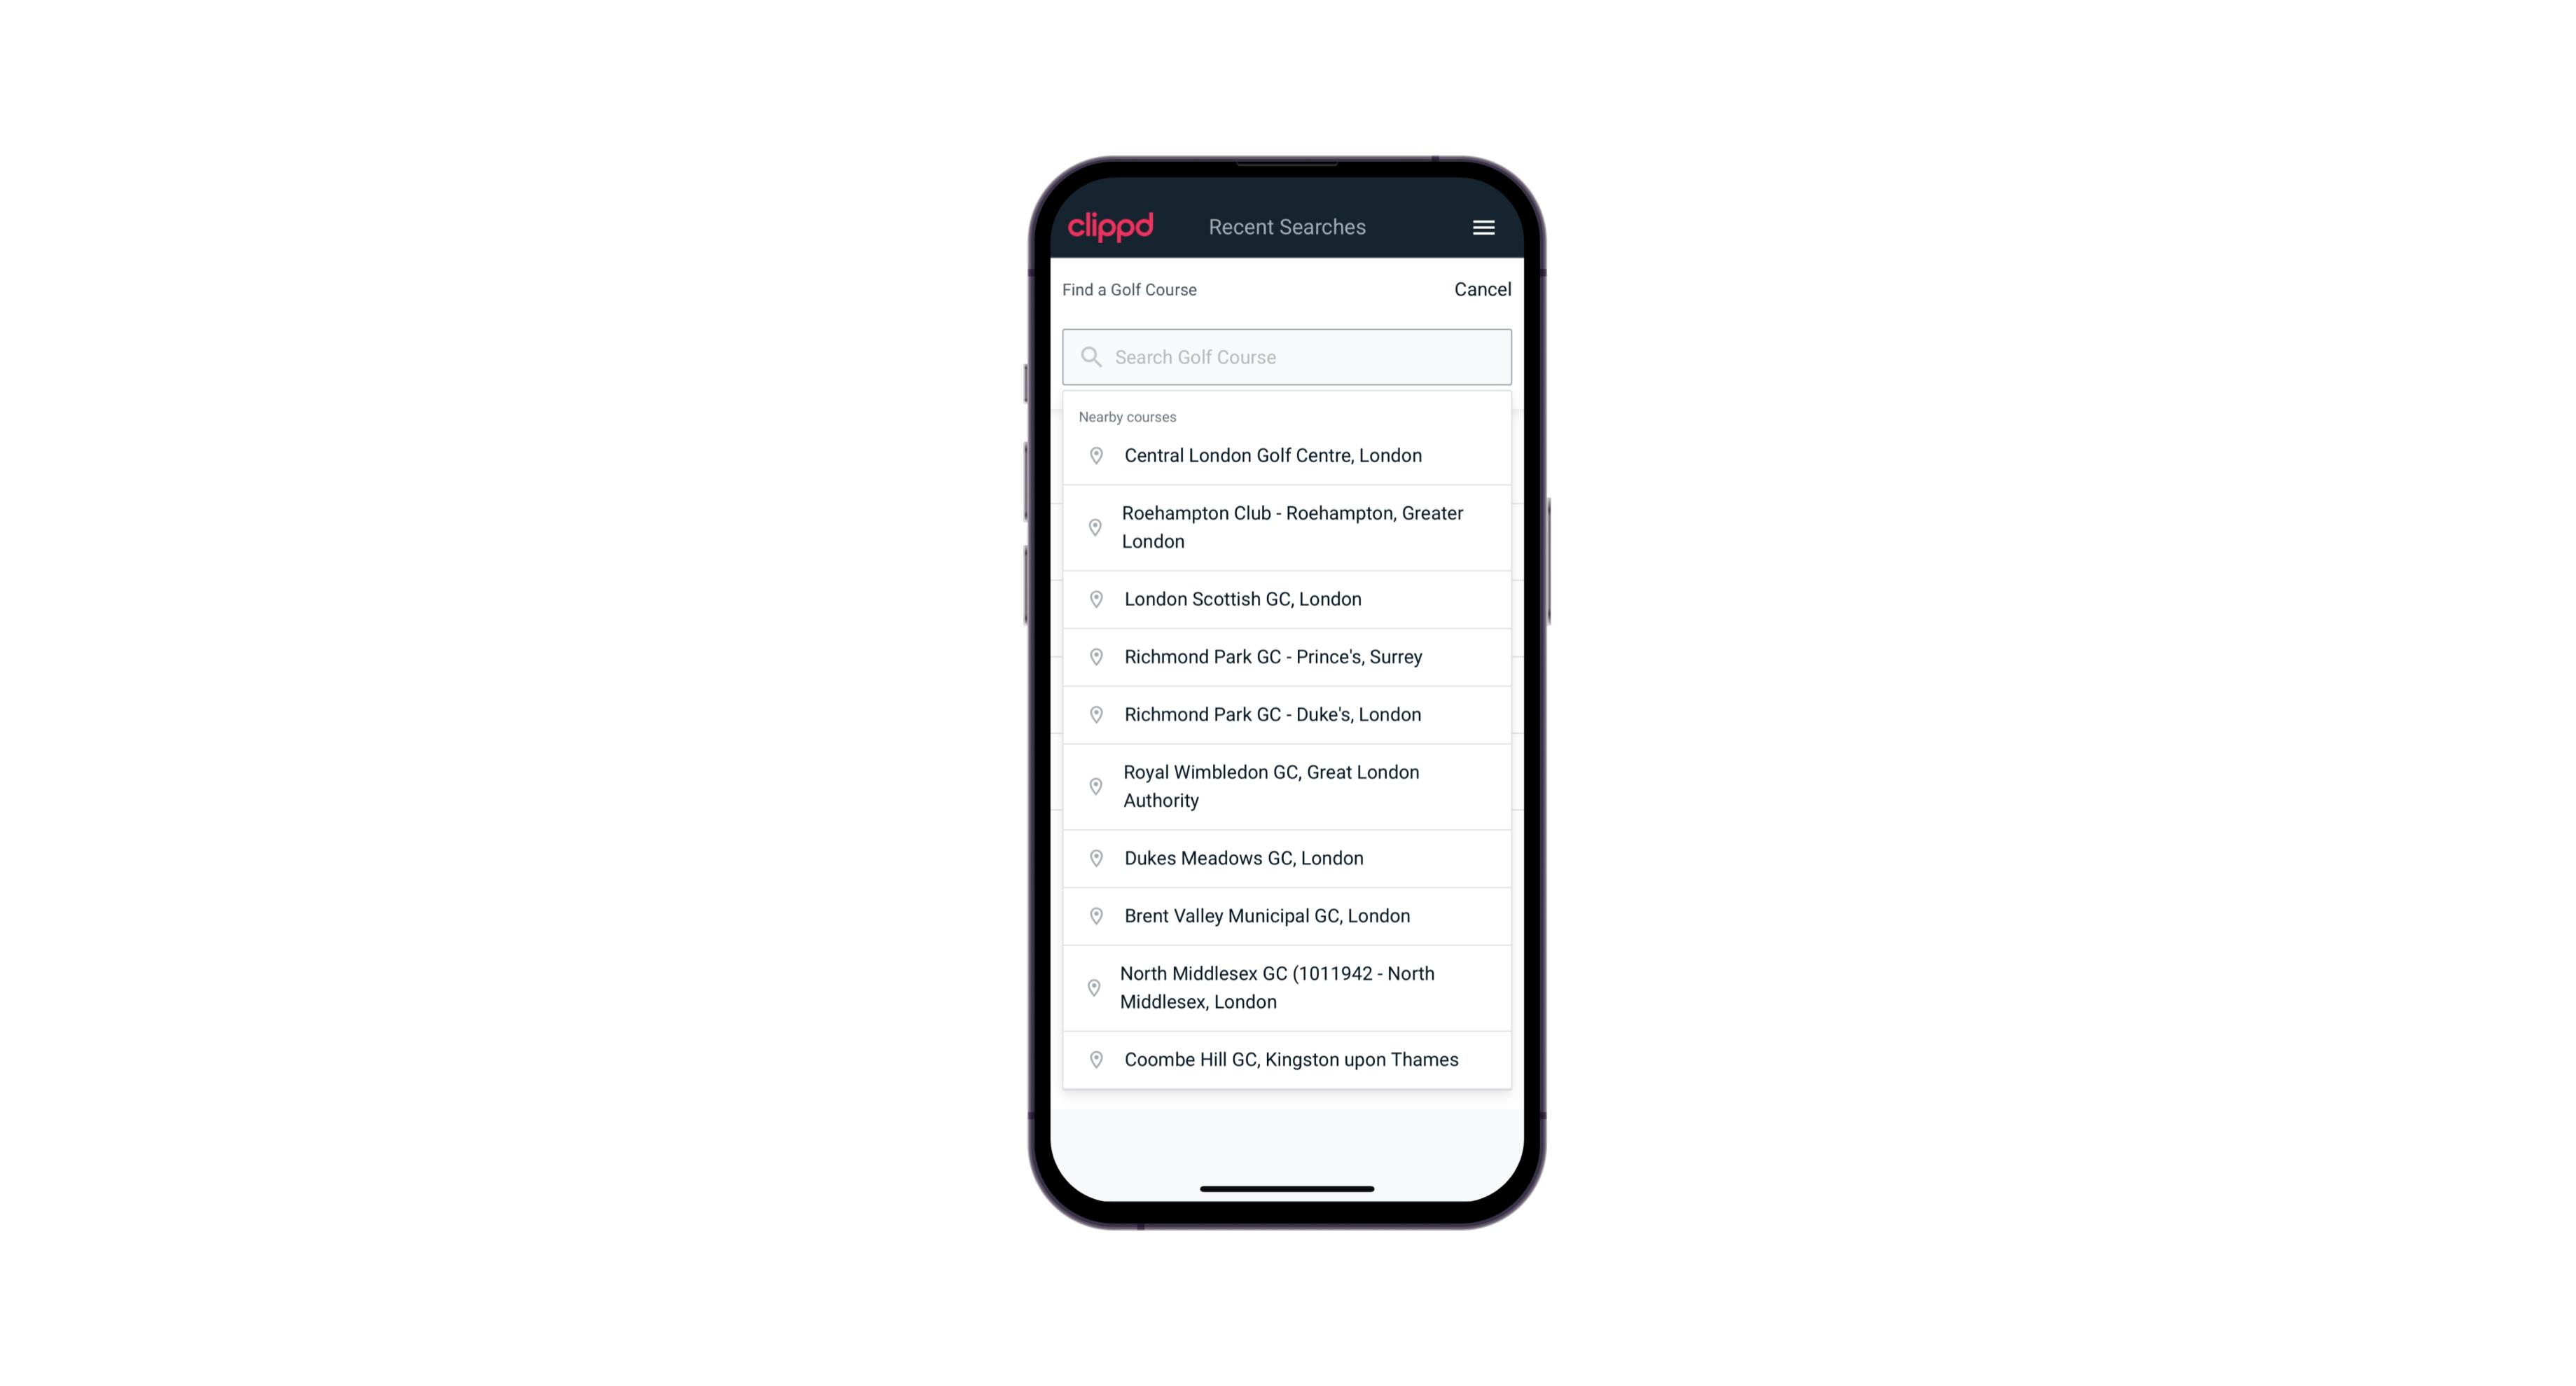Select Dukes Meadows GC, London
2576x1386 pixels.
click(x=1287, y=857)
